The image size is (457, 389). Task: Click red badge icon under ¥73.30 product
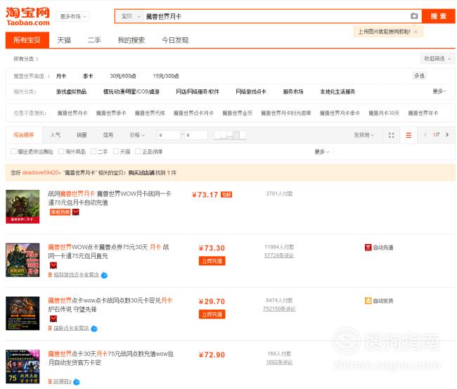coord(53,265)
